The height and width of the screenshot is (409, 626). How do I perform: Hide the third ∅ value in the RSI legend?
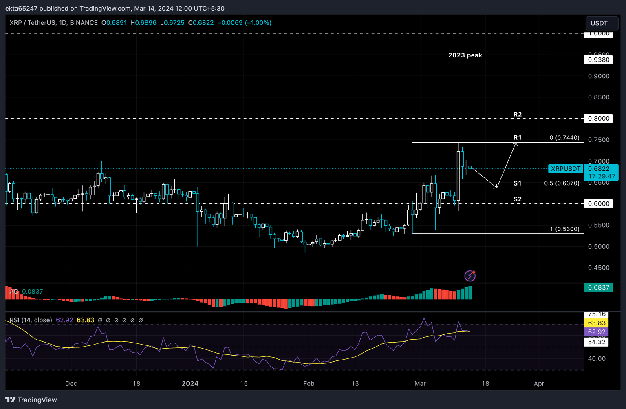116,321
